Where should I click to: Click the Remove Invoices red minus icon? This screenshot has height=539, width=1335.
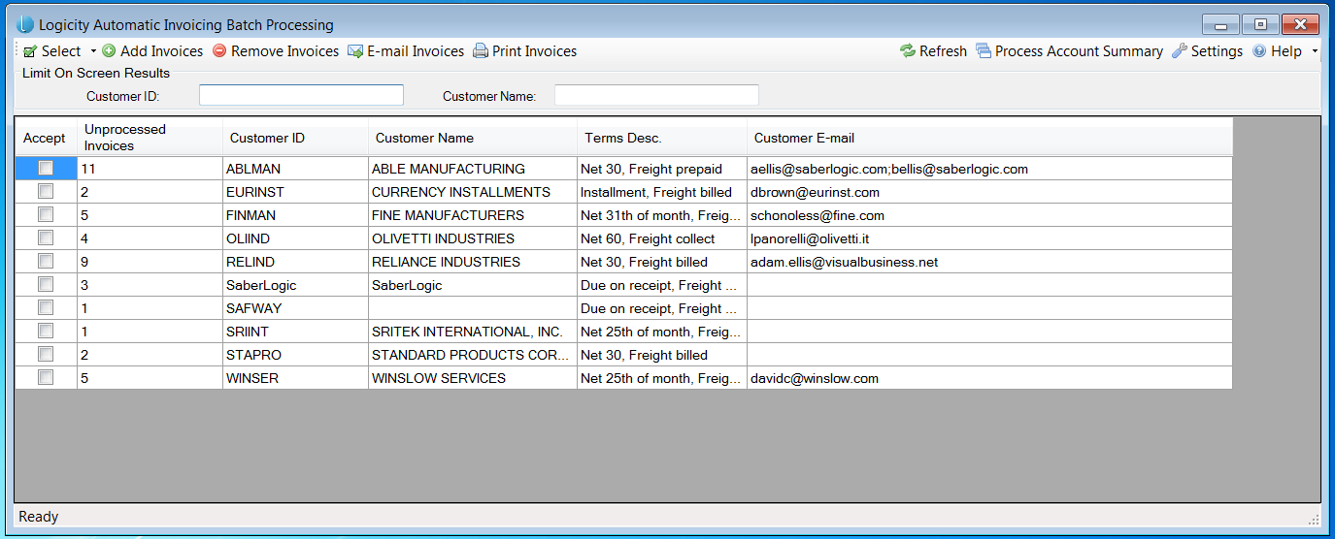(x=219, y=51)
